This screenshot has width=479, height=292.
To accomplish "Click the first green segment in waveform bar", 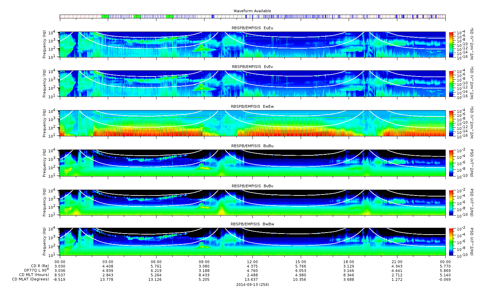I will (105, 16).
